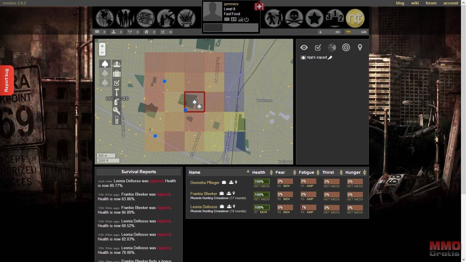Click the edit pencil beside ripp's squad
The image size is (466, 262).
pos(330,58)
